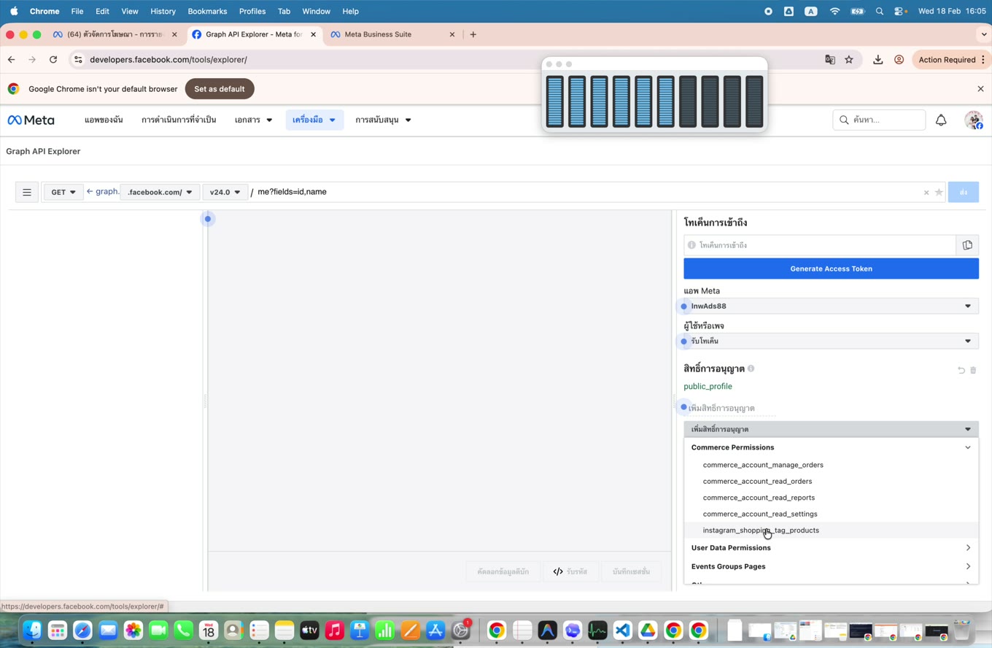Open notifications bell on Meta header

point(941,120)
